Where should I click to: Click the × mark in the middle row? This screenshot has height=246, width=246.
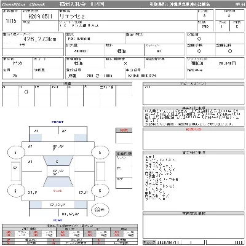pos(125,63)
